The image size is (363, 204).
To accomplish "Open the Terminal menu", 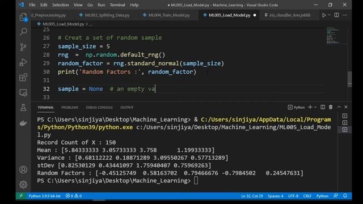I will 117,5.
